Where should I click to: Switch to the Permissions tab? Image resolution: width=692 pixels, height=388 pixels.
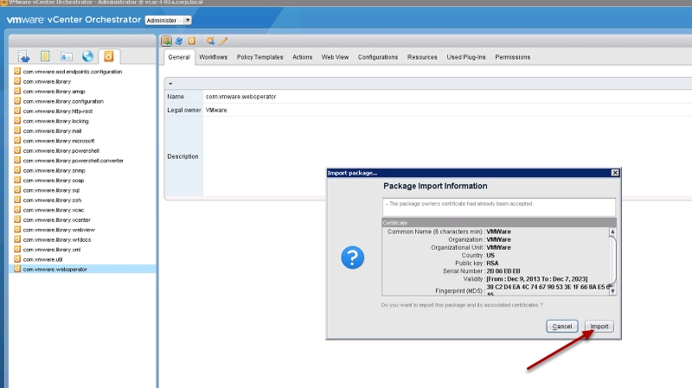point(512,57)
